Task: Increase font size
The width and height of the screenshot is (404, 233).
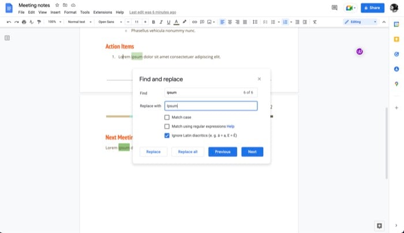Action: click(145, 22)
